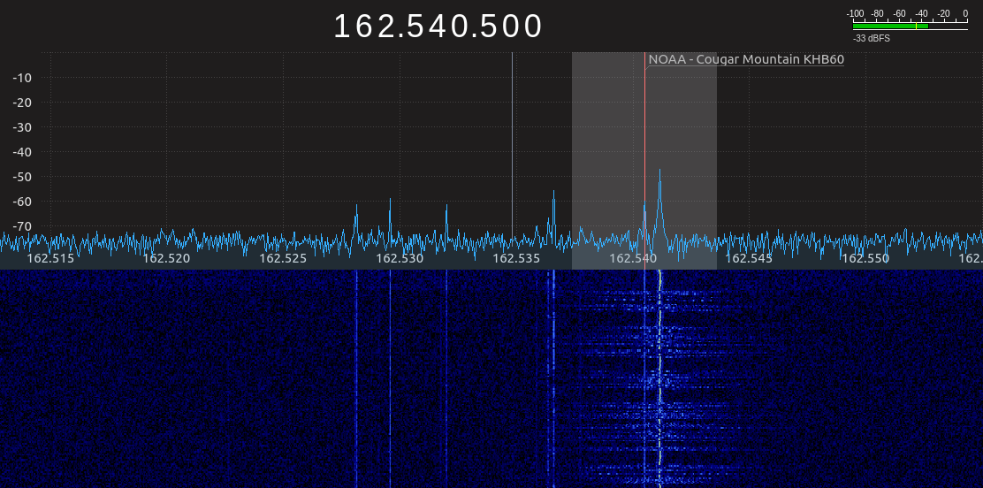This screenshot has width=983, height=488.
Task: Click the 162.540 frequency axis label
Action: click(x=633, y=258)
